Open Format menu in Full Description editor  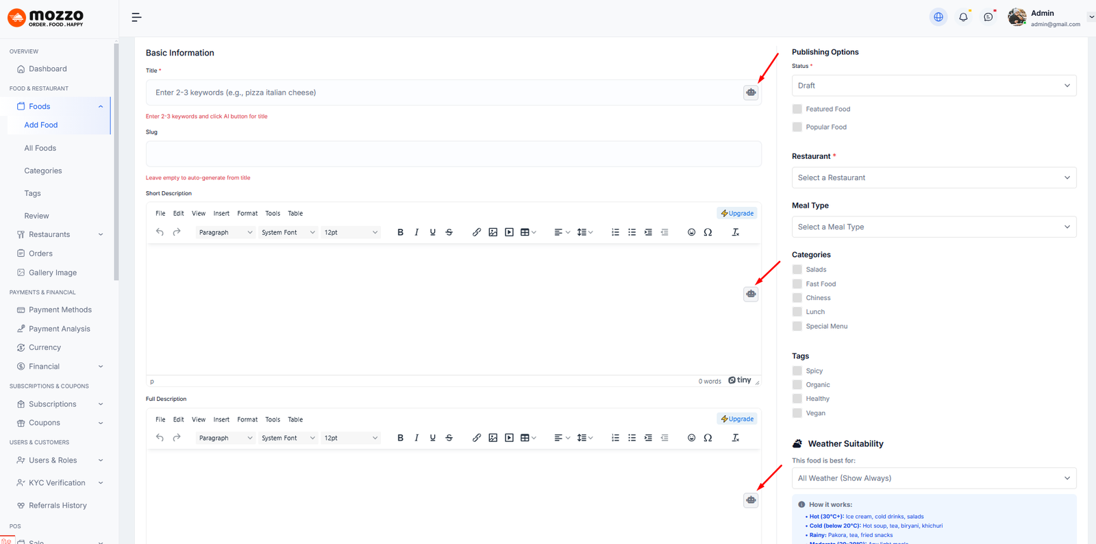point(247,419)
